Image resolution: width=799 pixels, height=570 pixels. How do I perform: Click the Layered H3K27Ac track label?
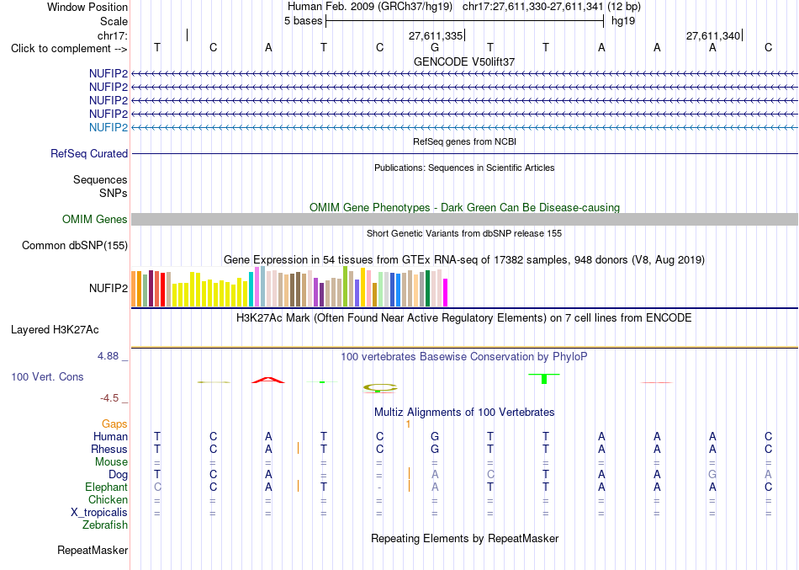[55, 330]
